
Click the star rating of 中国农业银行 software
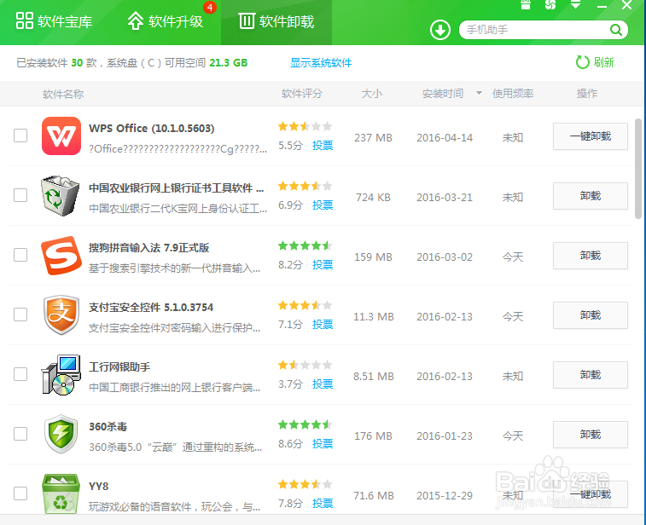click(305, 186)
